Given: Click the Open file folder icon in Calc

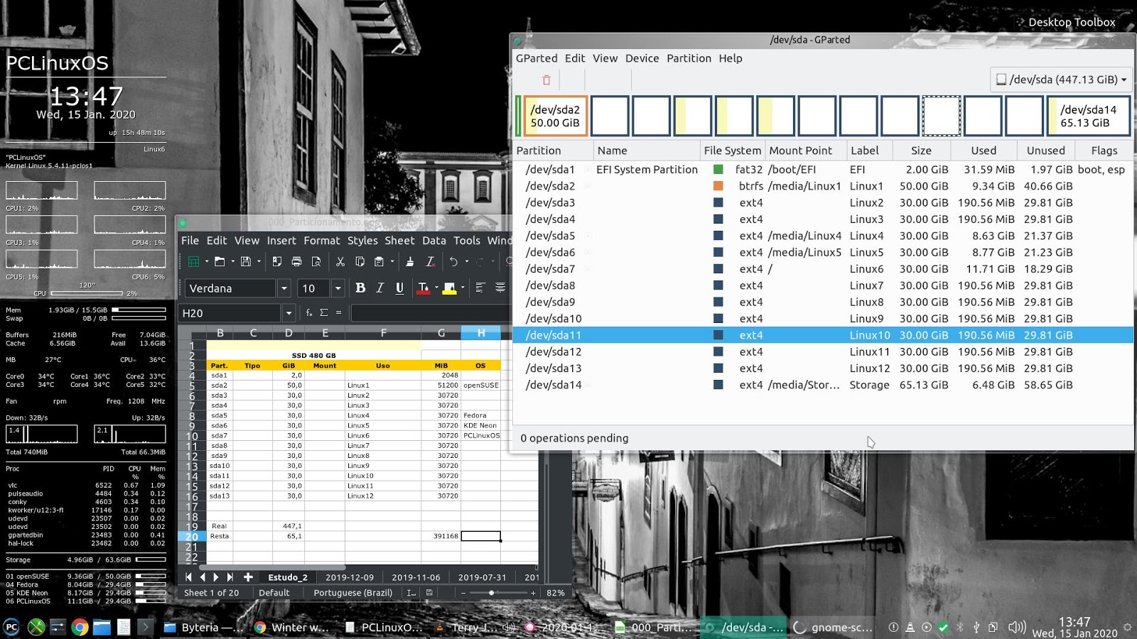Looking at the screenshot, I should point(220,262).
